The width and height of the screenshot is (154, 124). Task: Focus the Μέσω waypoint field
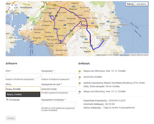[23, 89]
